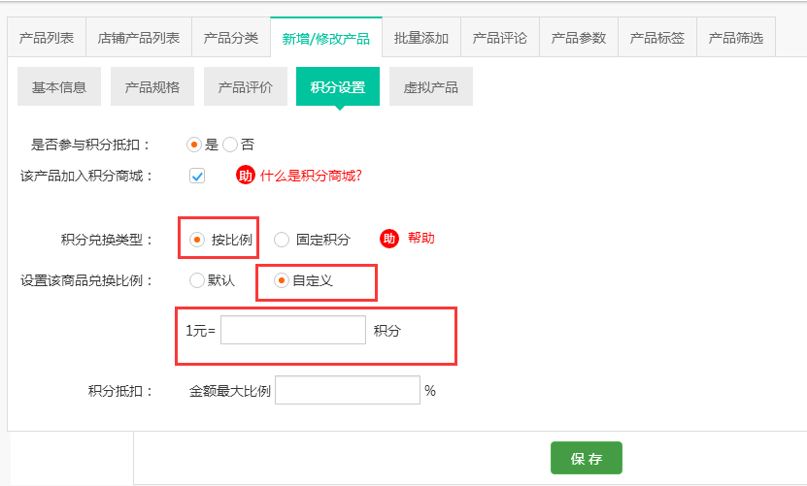Choose 按比例 as 积分兑换类型

tap(198, 240)
